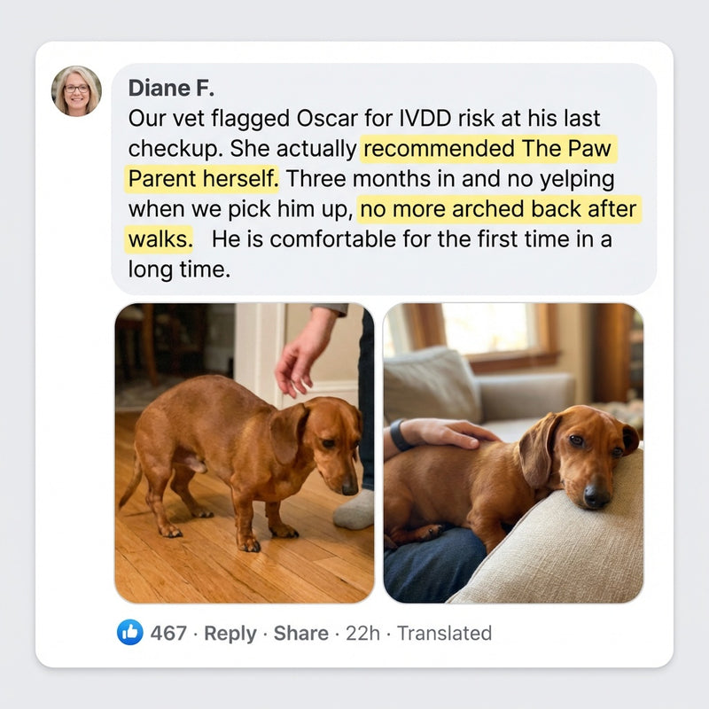
Task: Click the 22h timestamp
Action: [362, 633]
